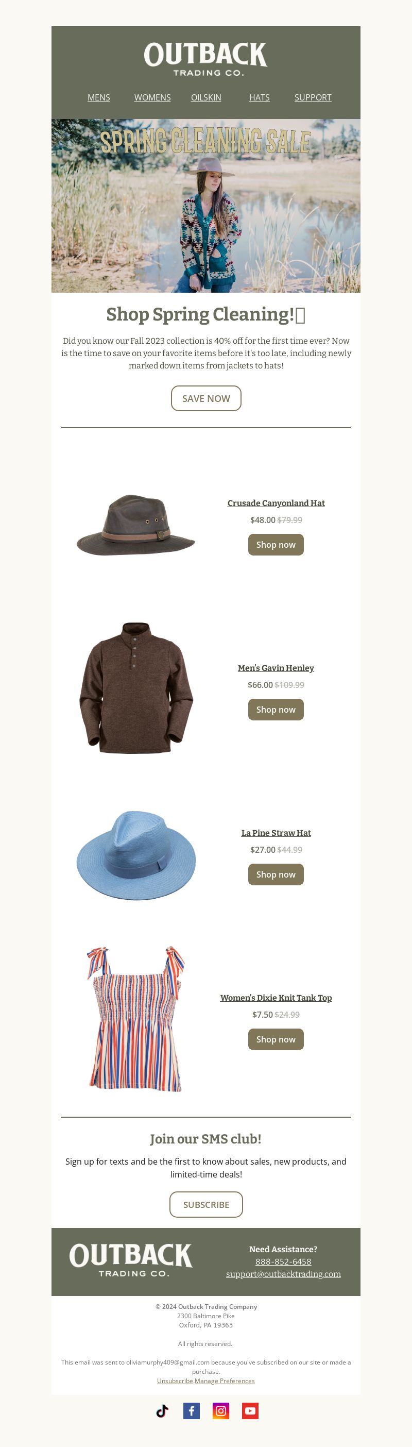Open the La Pine Straw Hat title link
This screenshot has width=412, height=1447.
click(276, 833)
